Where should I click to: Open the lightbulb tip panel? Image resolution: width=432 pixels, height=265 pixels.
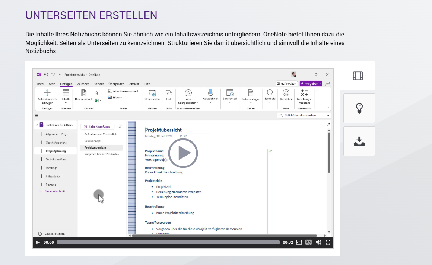pos(359,108)
